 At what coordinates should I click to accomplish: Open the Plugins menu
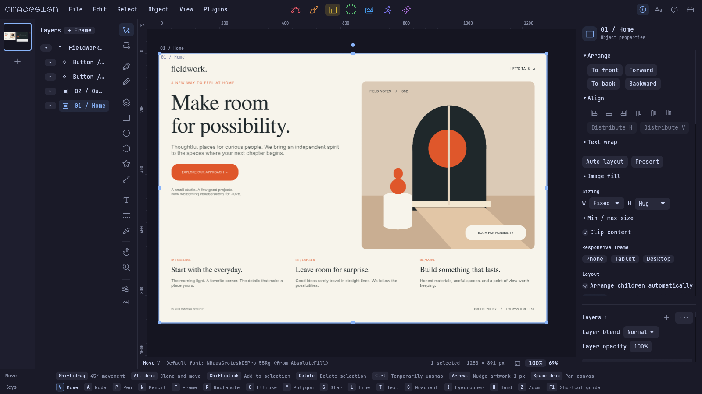215,9
